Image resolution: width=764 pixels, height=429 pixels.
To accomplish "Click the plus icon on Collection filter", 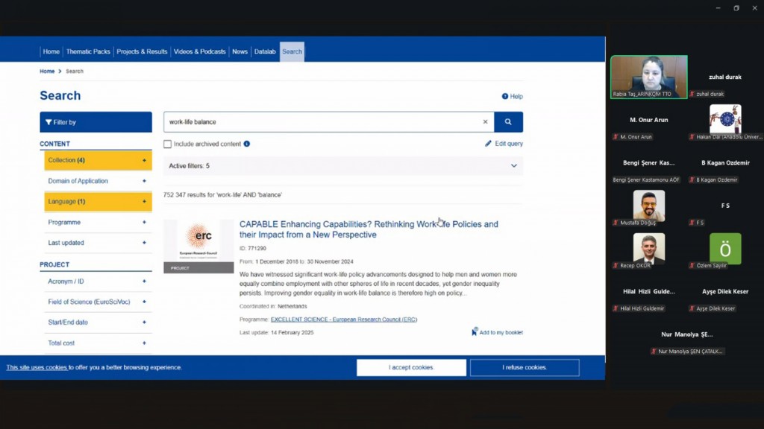I will click(x=144, y=161).
